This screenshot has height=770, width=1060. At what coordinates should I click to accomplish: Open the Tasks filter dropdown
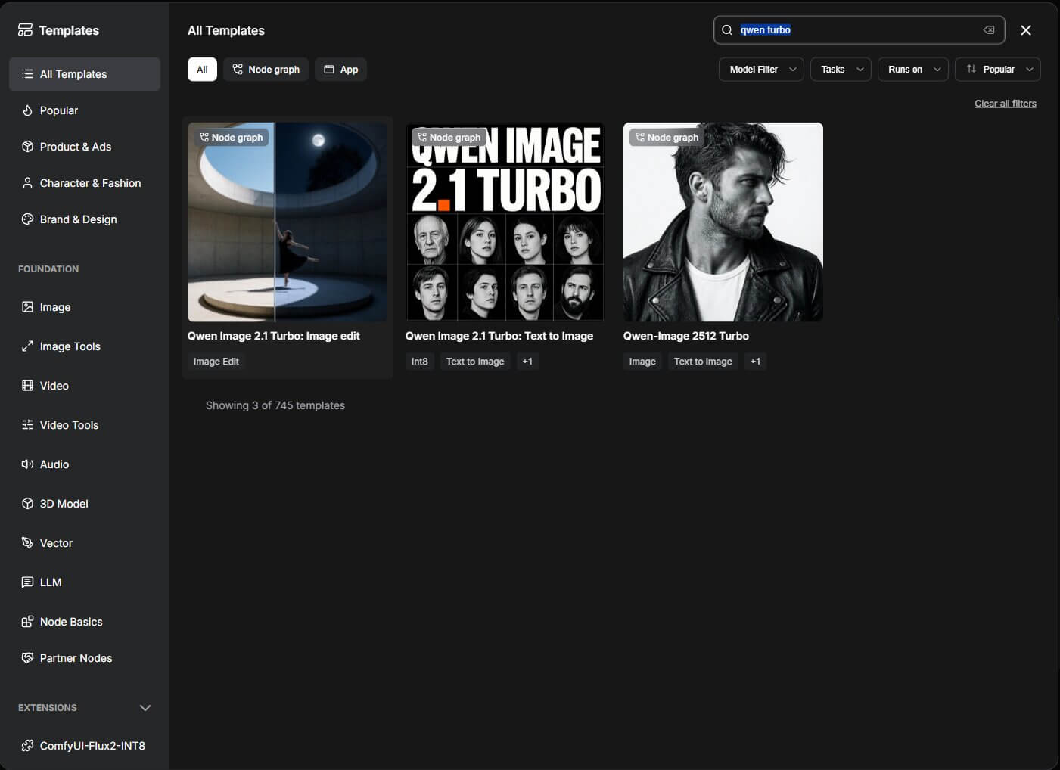[x=841, y=70]
